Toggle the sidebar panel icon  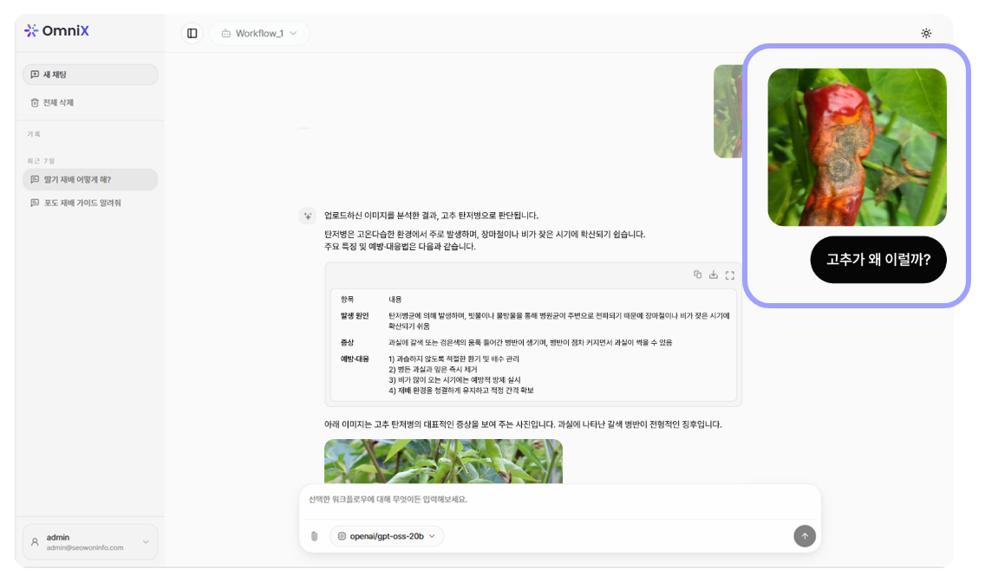click(x=192, y=33)
